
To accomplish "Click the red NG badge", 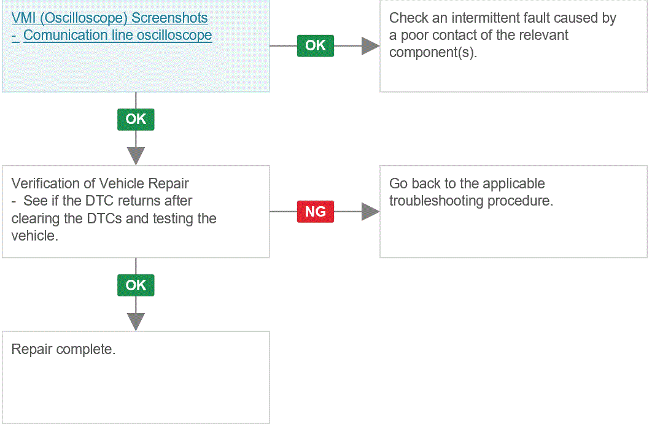I will pyautogui.click(x=315, y=212).
